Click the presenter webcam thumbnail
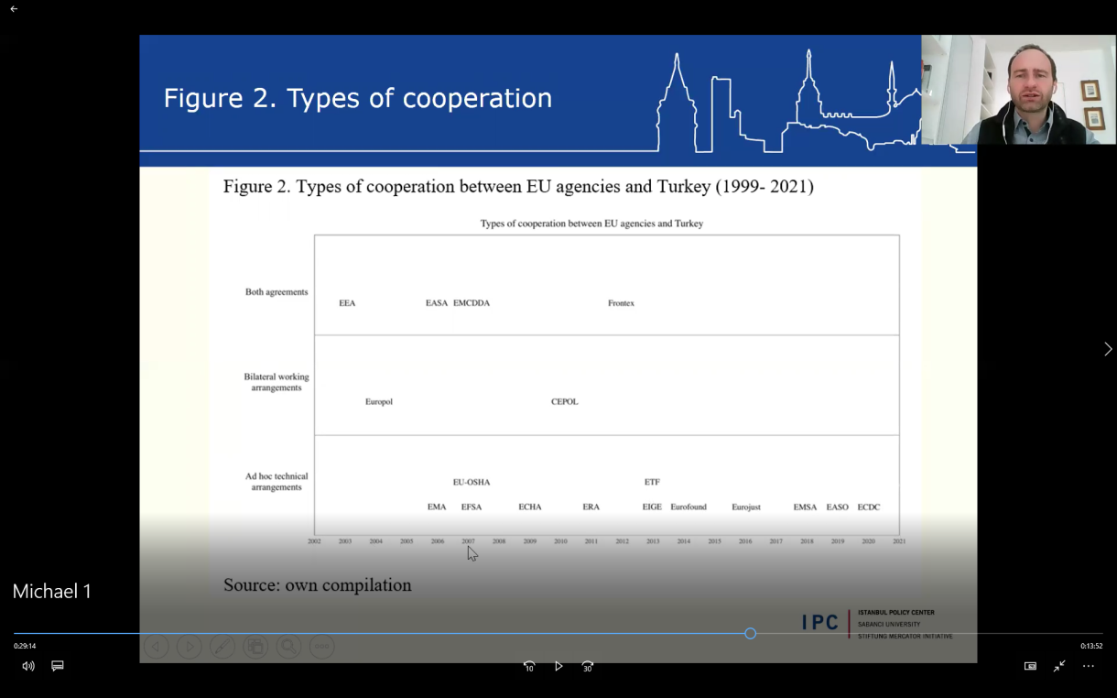 [x=1018, y=90]
